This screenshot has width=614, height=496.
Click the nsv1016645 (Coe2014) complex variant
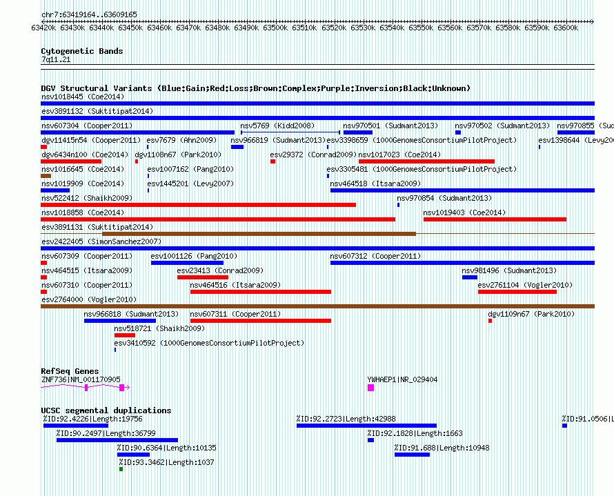tap(46, 176)
